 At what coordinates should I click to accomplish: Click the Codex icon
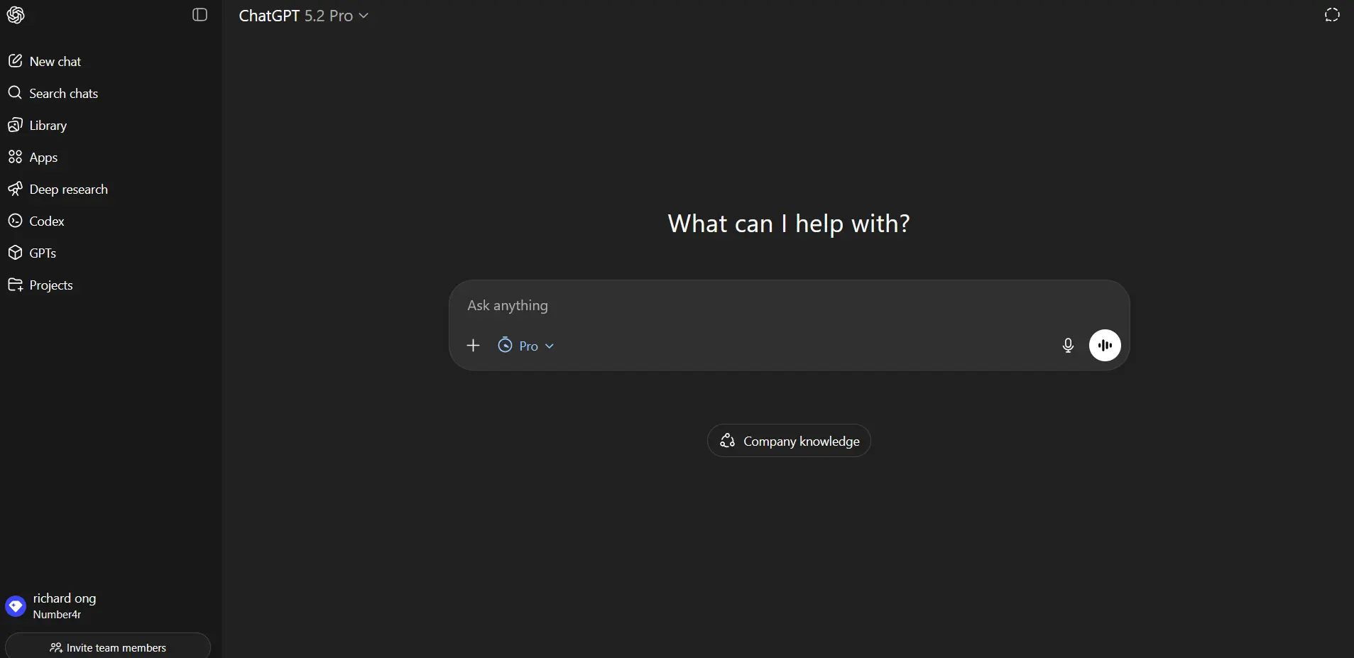15,221
